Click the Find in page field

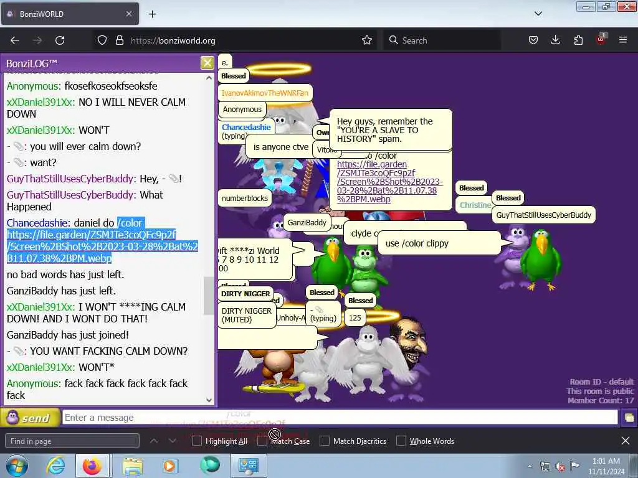[x=72, y=441]
